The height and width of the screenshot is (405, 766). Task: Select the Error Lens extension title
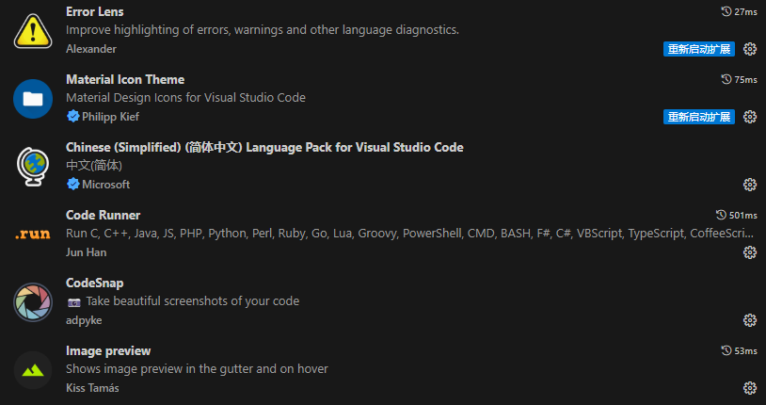(x=95, y=11)
